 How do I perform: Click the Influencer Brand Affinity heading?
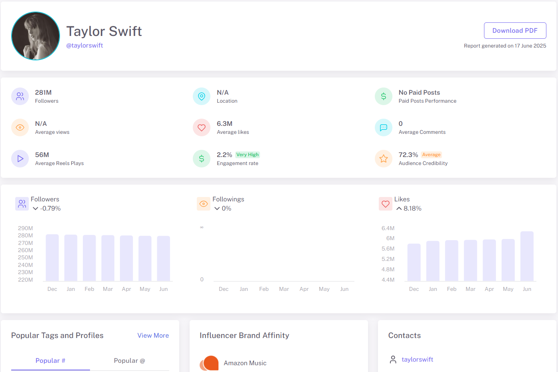(x=244, y=336)
